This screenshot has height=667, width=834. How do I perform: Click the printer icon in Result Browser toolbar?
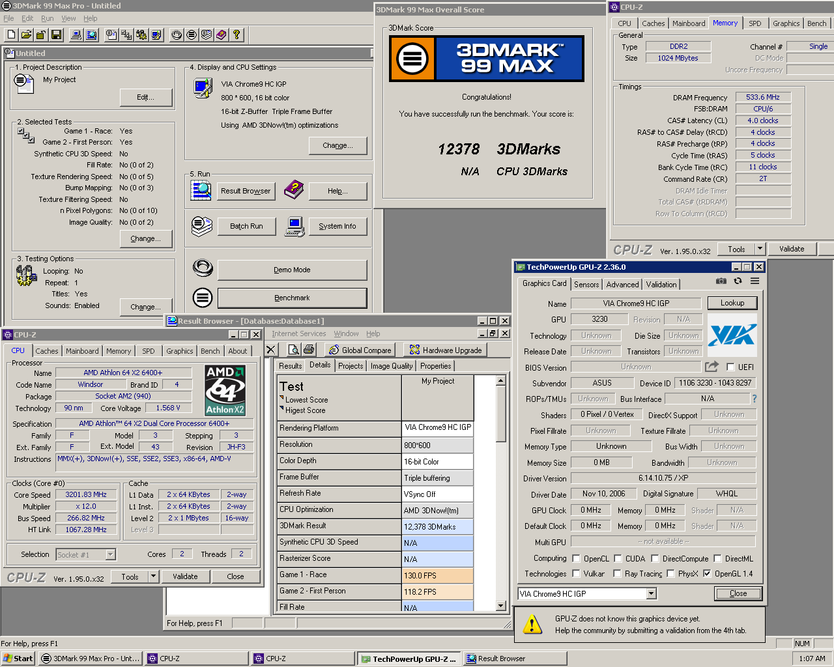pos(309,350)
